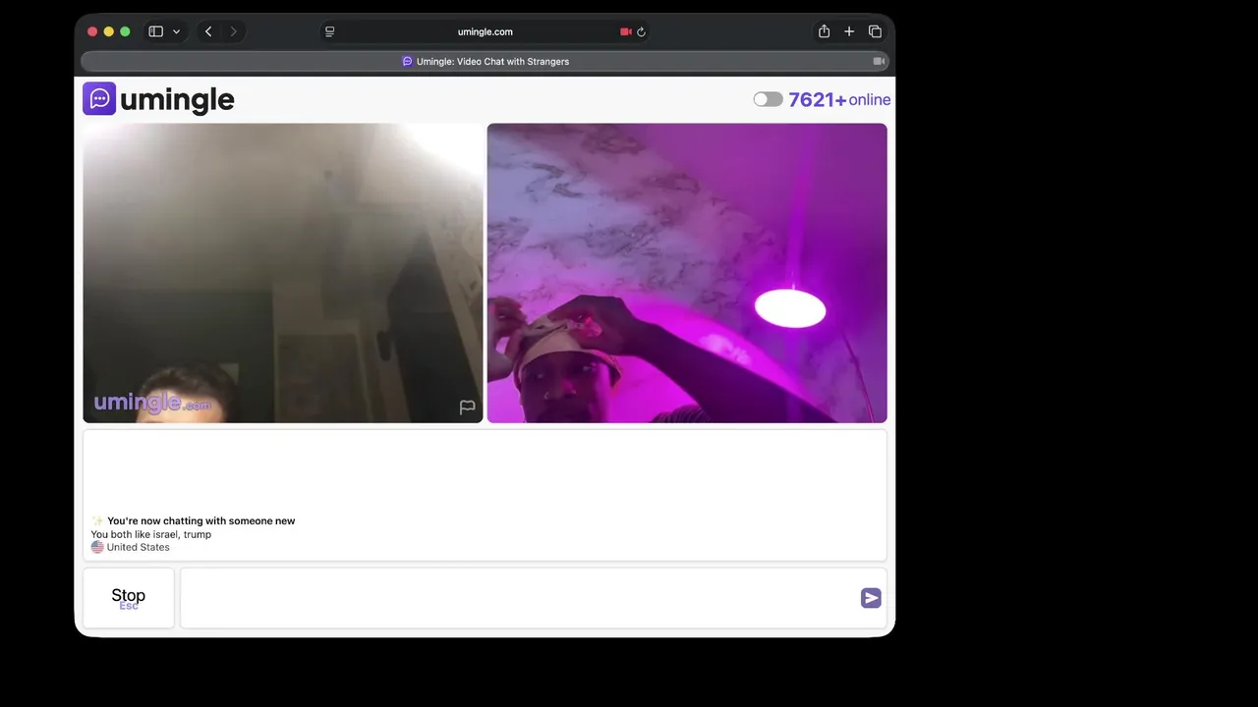
Task: Select the 'Umingle: Video Chat with Strangers' tab
Action: [486, 61]
